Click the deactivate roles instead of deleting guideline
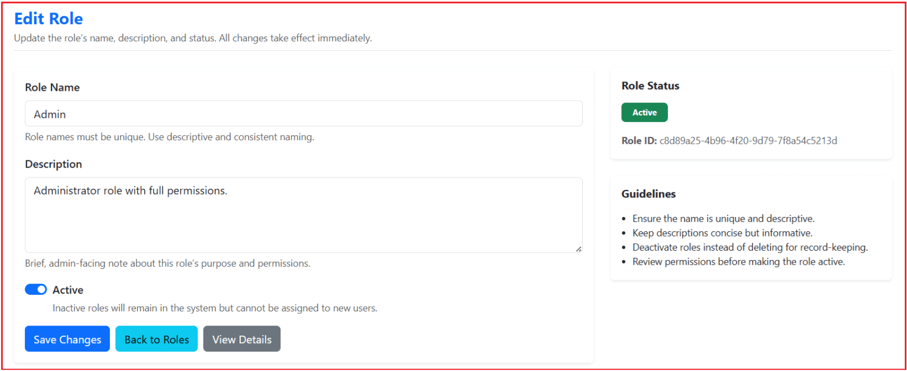 [750, 247]
